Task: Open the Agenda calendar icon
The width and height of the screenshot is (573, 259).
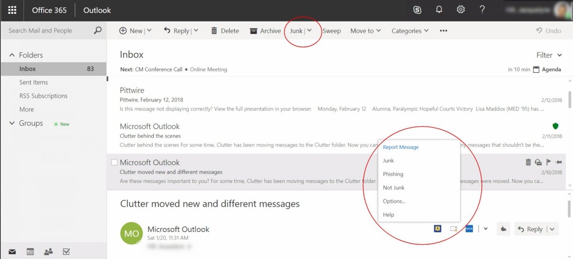Action: pyautogui.click(x=536, y=69)
